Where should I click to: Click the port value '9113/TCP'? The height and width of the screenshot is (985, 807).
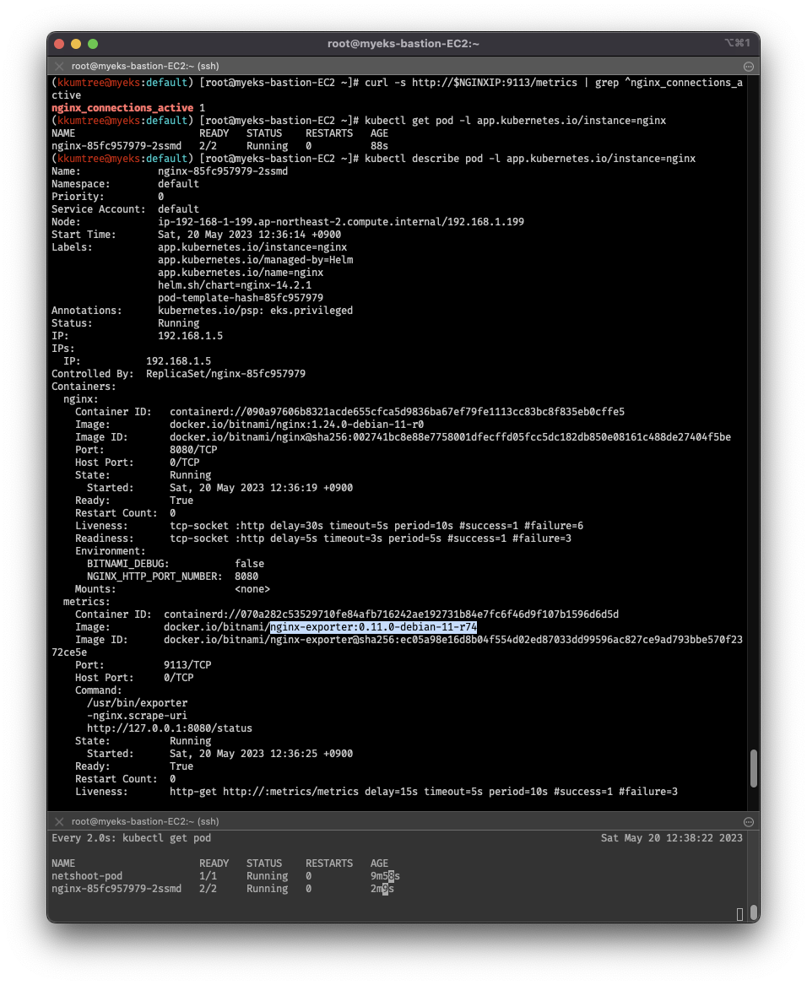pos(187,665)
